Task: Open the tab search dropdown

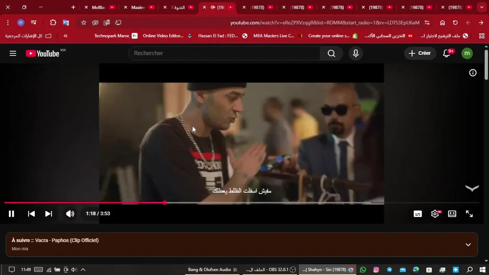Action: 481,7
